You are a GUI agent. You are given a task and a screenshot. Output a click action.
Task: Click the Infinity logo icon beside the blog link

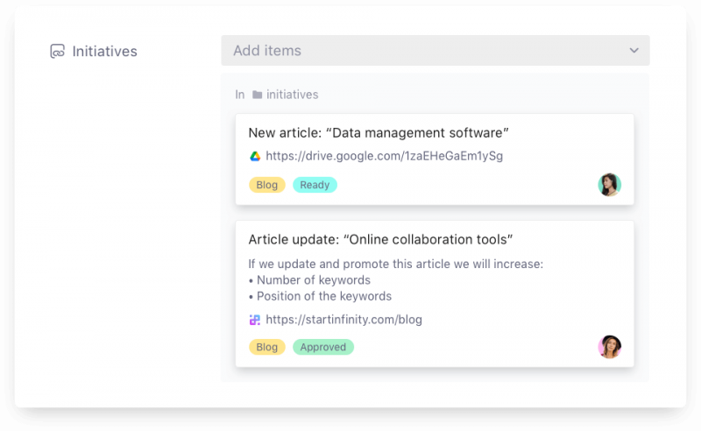(255, 320)
